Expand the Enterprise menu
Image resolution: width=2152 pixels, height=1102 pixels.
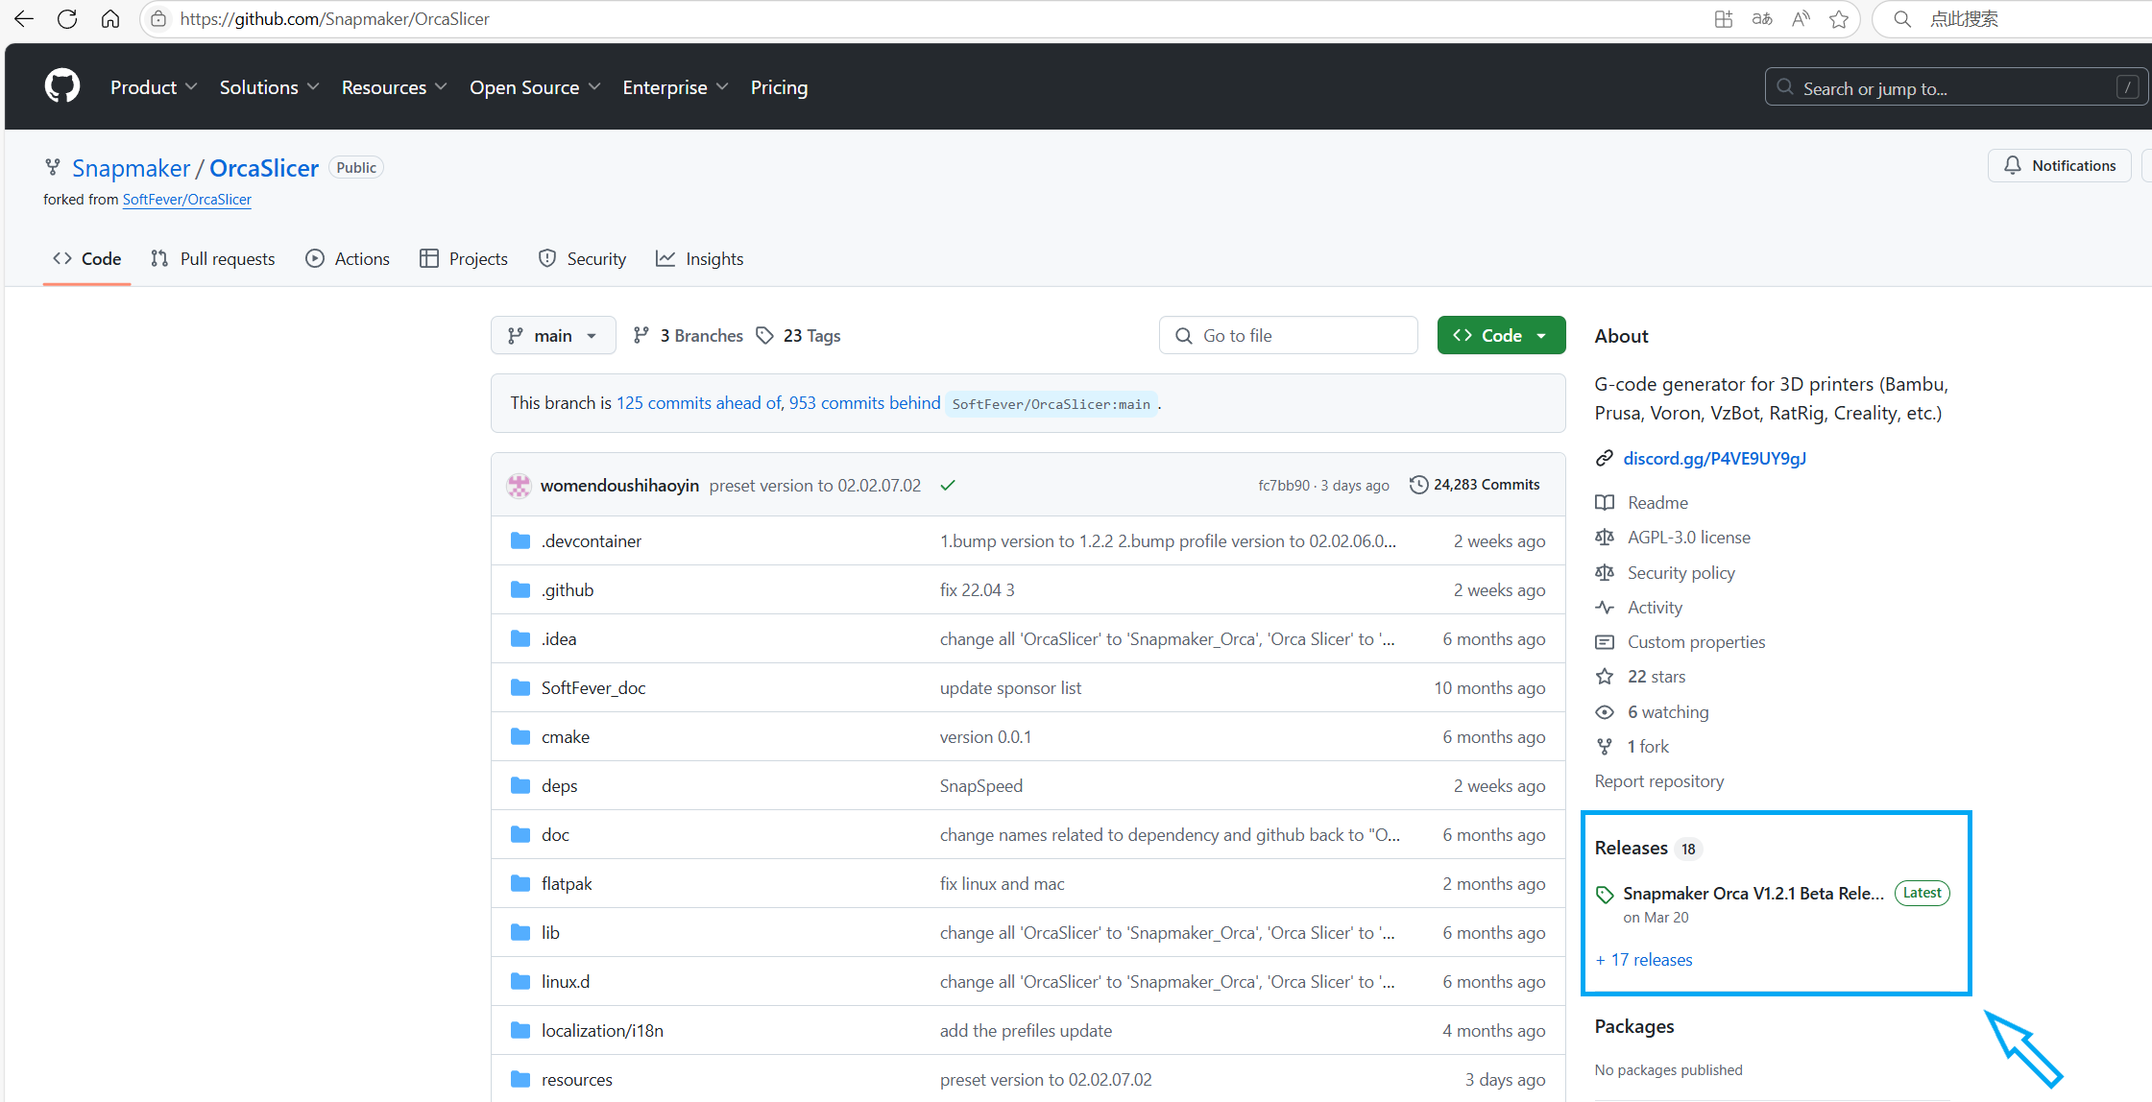[676, 87]
